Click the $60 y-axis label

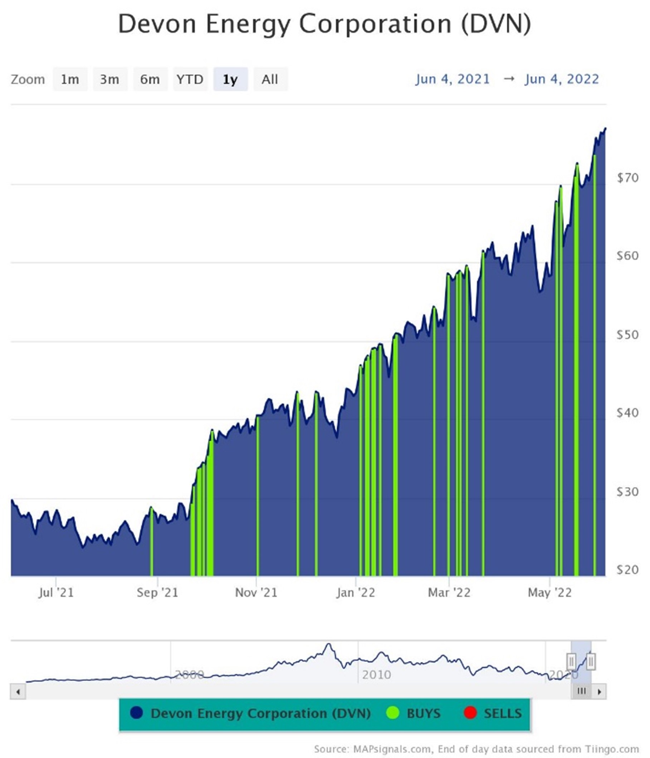(628, 256)
